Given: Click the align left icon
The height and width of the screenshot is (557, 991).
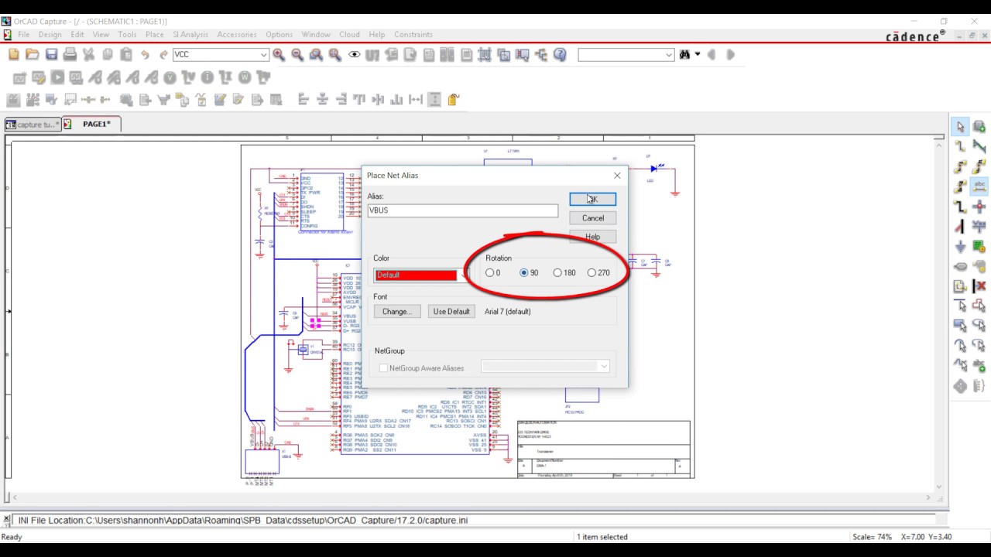Looking at the screenshot, I should (x=303, y=99).
